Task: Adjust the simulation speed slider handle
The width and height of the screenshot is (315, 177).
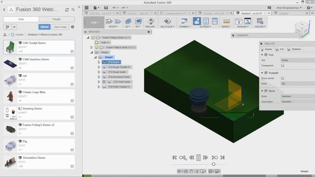Action: pos(214,164)
